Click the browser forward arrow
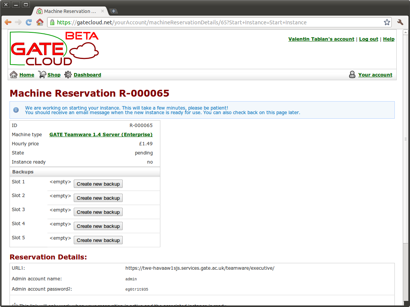Image resolution: width=410 pixels, height=307 pixels. point(18,22)
